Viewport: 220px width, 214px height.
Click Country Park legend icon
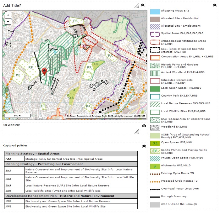(x=155, y=97)
